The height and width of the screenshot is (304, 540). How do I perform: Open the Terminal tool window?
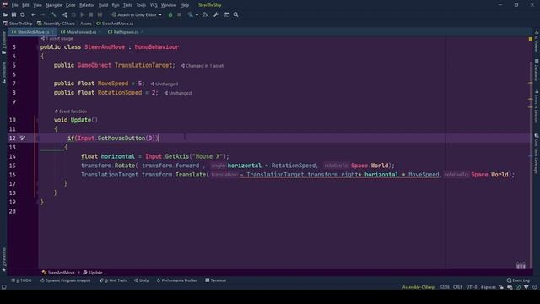(216, 280)
